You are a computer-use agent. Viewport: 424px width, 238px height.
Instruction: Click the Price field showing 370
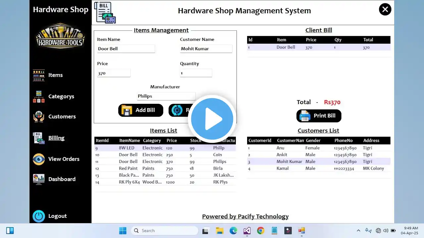(114, 73)
